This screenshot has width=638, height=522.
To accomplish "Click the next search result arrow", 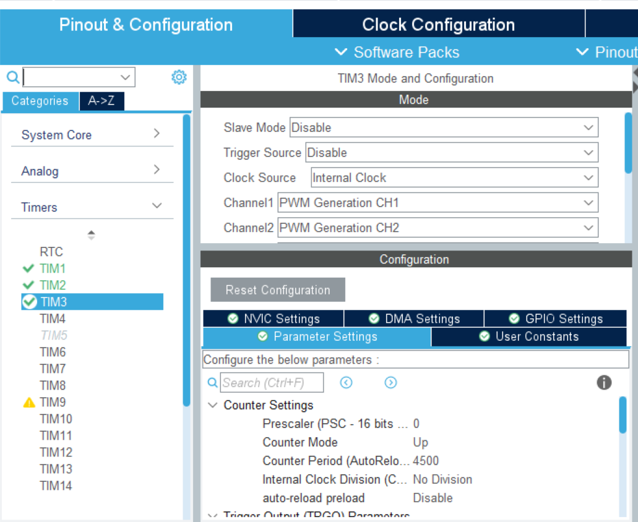I will click(390, 383).
